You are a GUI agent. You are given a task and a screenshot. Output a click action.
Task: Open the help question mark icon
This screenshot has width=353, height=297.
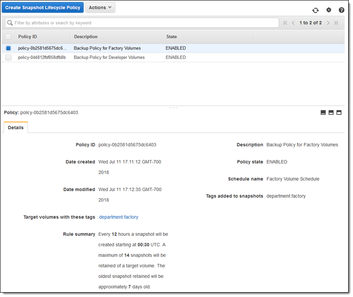341,10
